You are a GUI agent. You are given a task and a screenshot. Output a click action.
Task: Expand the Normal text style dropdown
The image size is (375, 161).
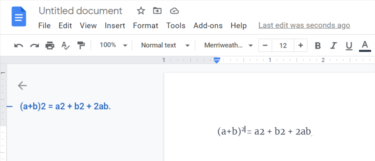pyautogui.click(x=165, y=45)
